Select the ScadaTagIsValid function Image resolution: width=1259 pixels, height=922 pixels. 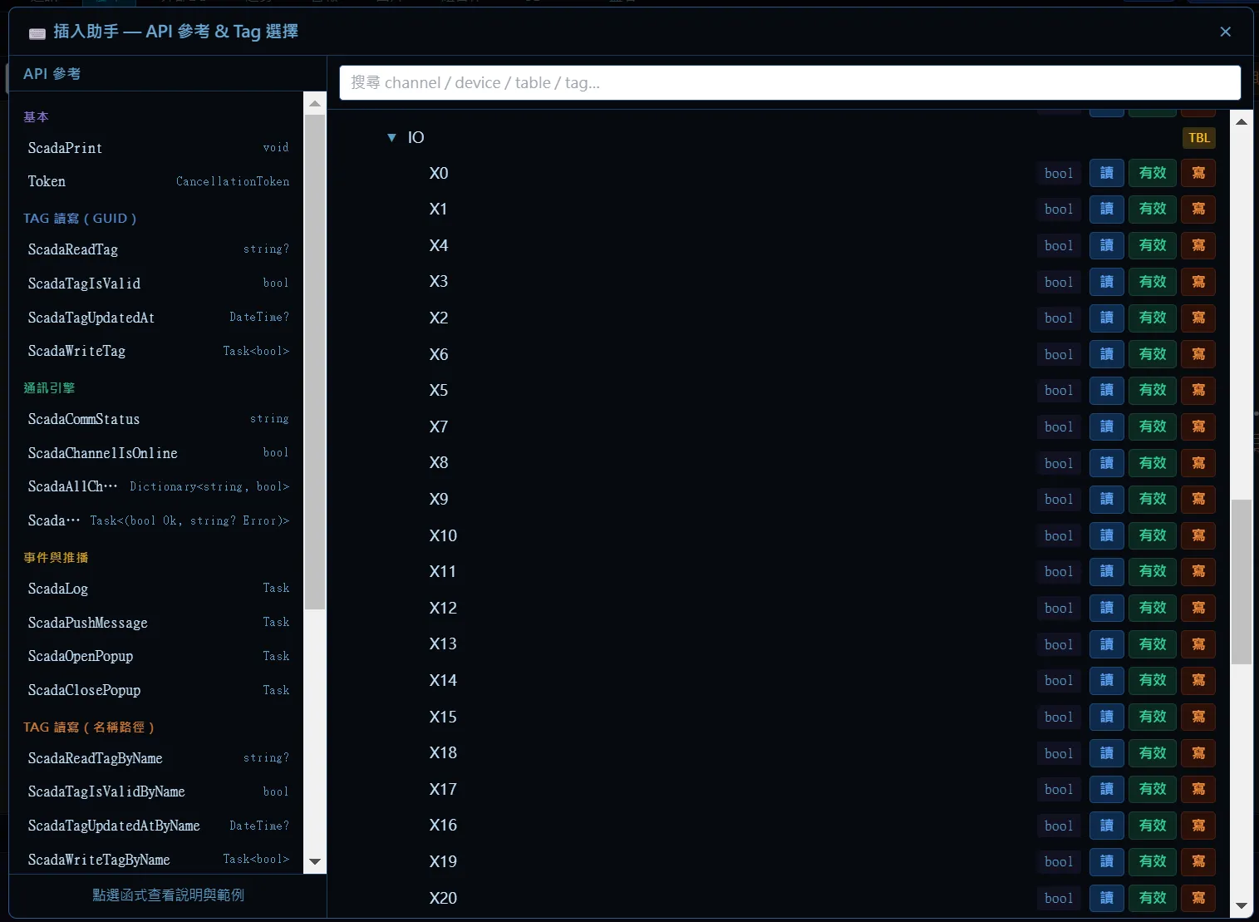tap(158, 284)
